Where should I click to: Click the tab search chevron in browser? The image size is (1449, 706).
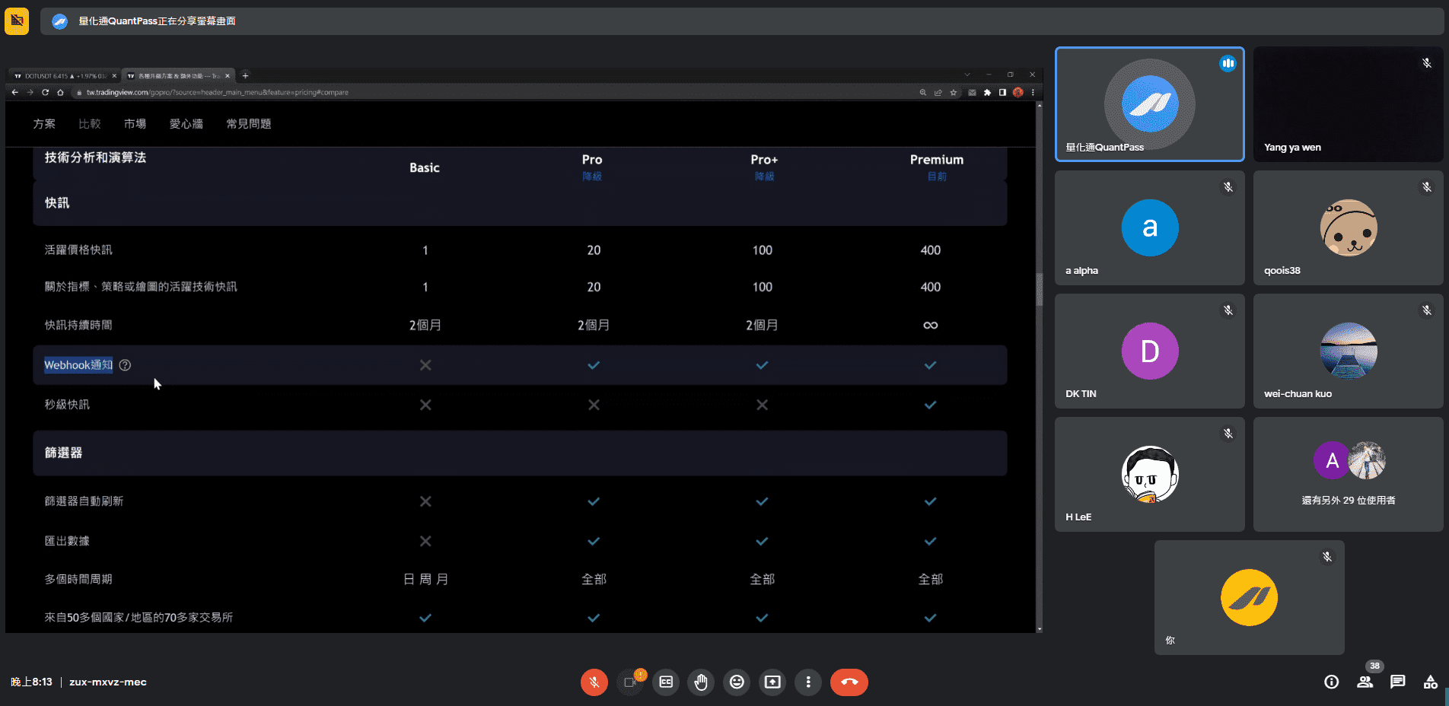pyautogui.click(x=967, y=75)
